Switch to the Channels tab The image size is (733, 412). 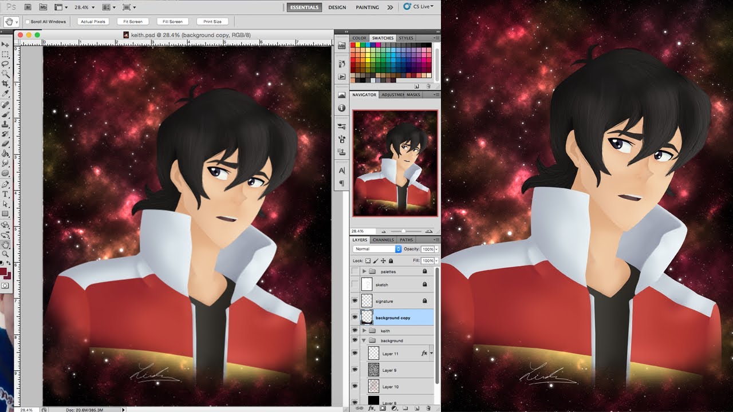[x=383, y=240]
